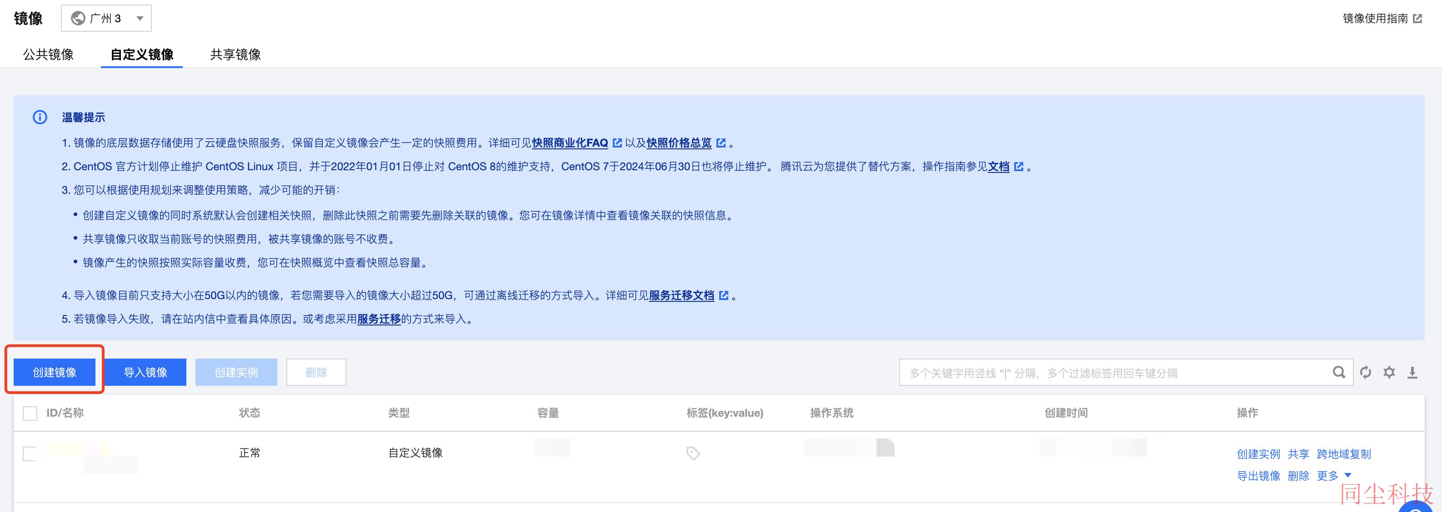Click external link icon after 快照价格总览
1442x512 pixels.
pos(721,143)
